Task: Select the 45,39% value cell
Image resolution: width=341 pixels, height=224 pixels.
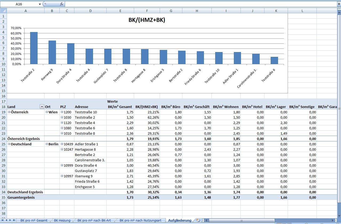Action: pyautogui.click(x=147, y=176)
